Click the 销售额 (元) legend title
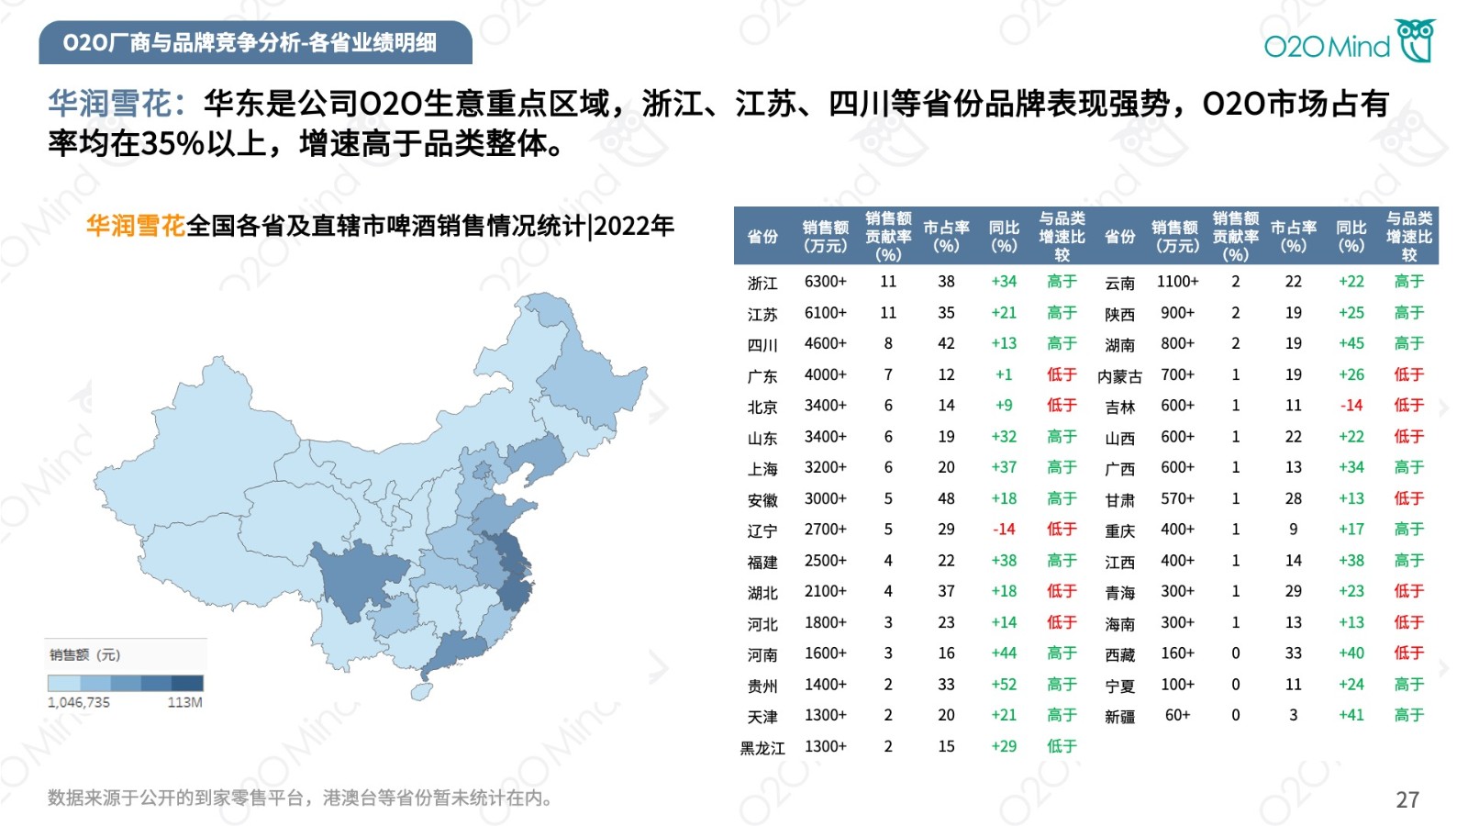 [84, 654]
